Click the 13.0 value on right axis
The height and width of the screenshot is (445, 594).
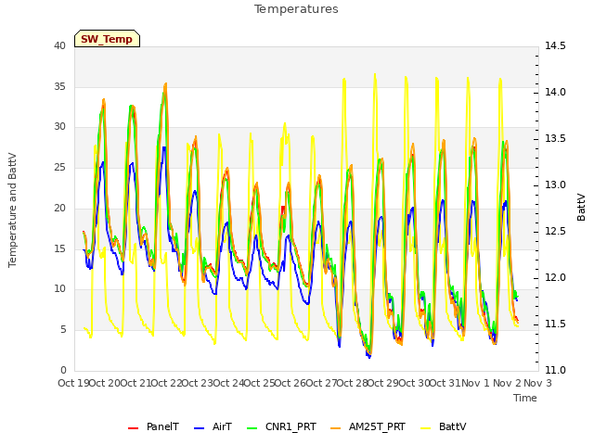[x=555, y=185]
